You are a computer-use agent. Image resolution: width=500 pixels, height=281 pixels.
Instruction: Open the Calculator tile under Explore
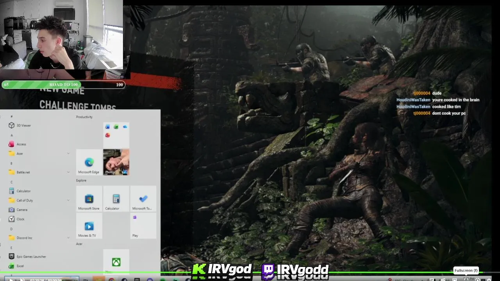tap(116, 199)
